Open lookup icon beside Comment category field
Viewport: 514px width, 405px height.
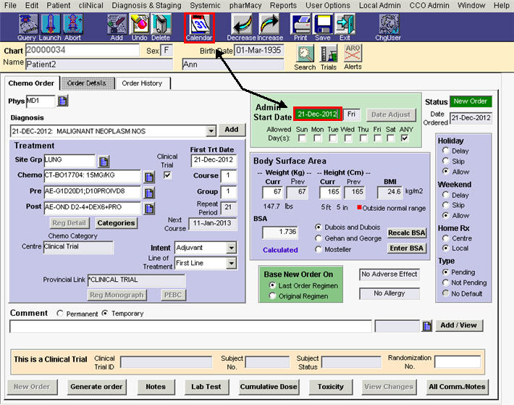click(x=427, y=326)
